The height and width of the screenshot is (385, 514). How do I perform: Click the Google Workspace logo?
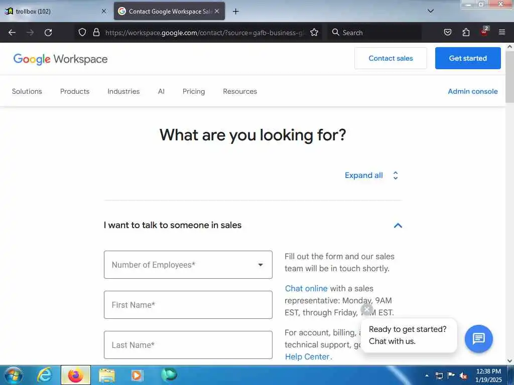click(x=60, y=59)
